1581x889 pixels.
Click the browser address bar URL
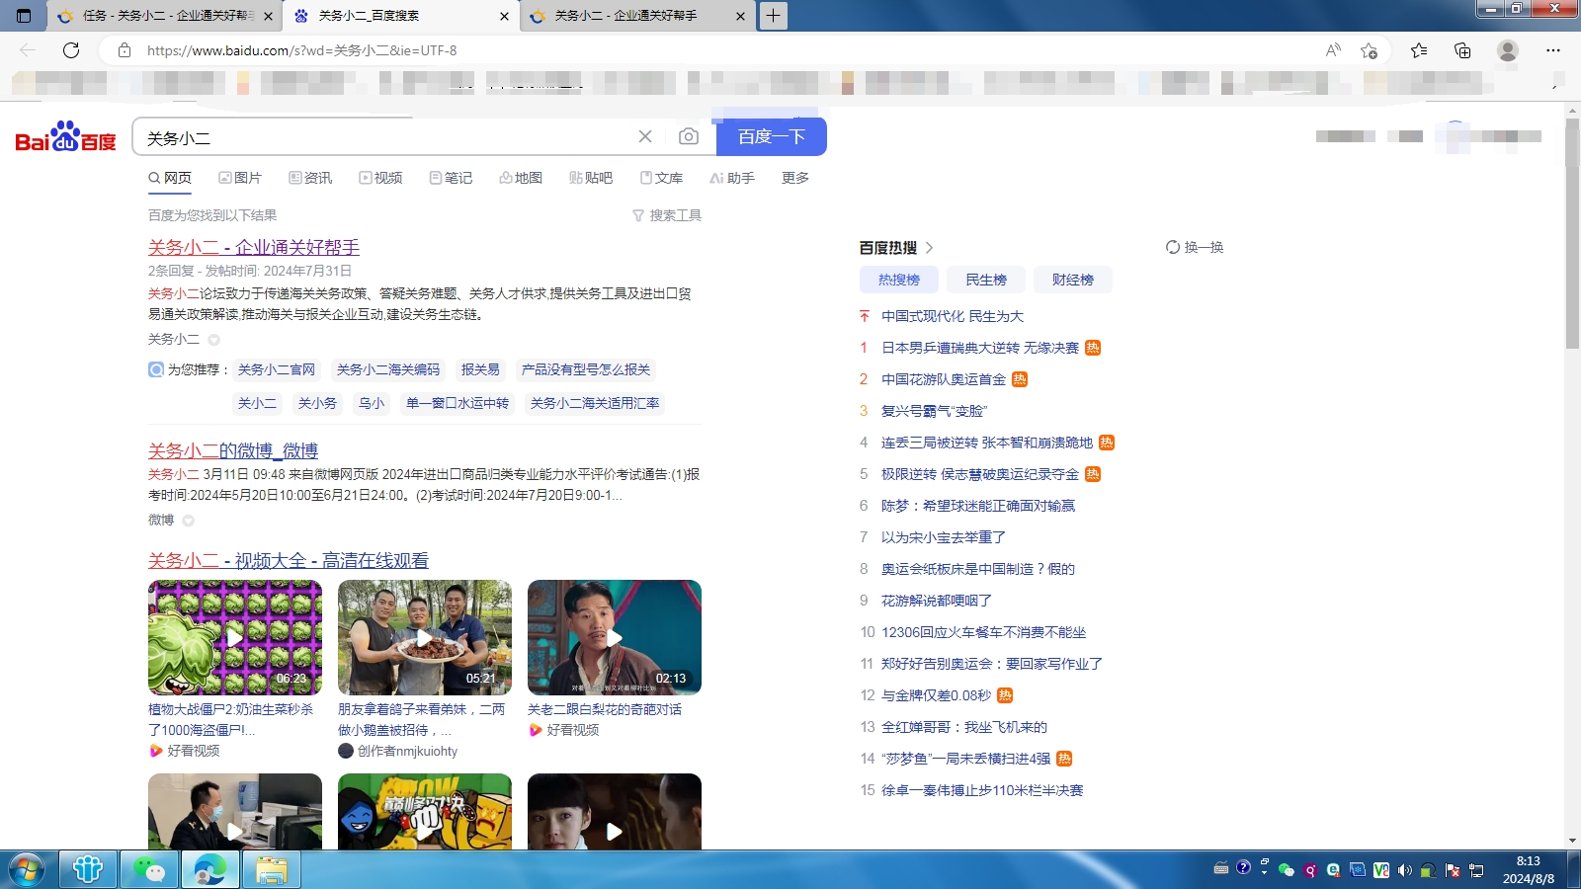302,50
